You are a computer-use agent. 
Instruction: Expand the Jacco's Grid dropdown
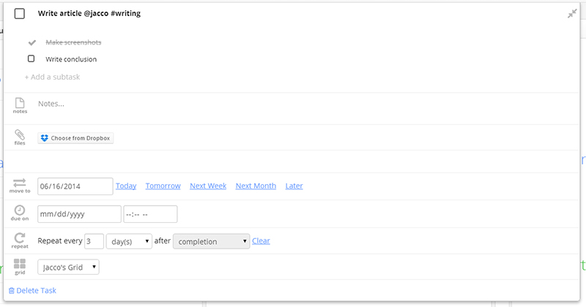[68, 268]
